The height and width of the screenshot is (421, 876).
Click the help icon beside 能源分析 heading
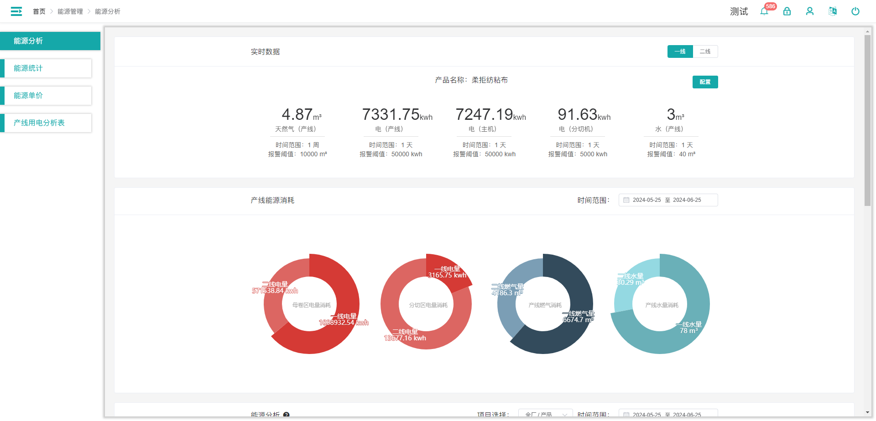tap(287, 415)
